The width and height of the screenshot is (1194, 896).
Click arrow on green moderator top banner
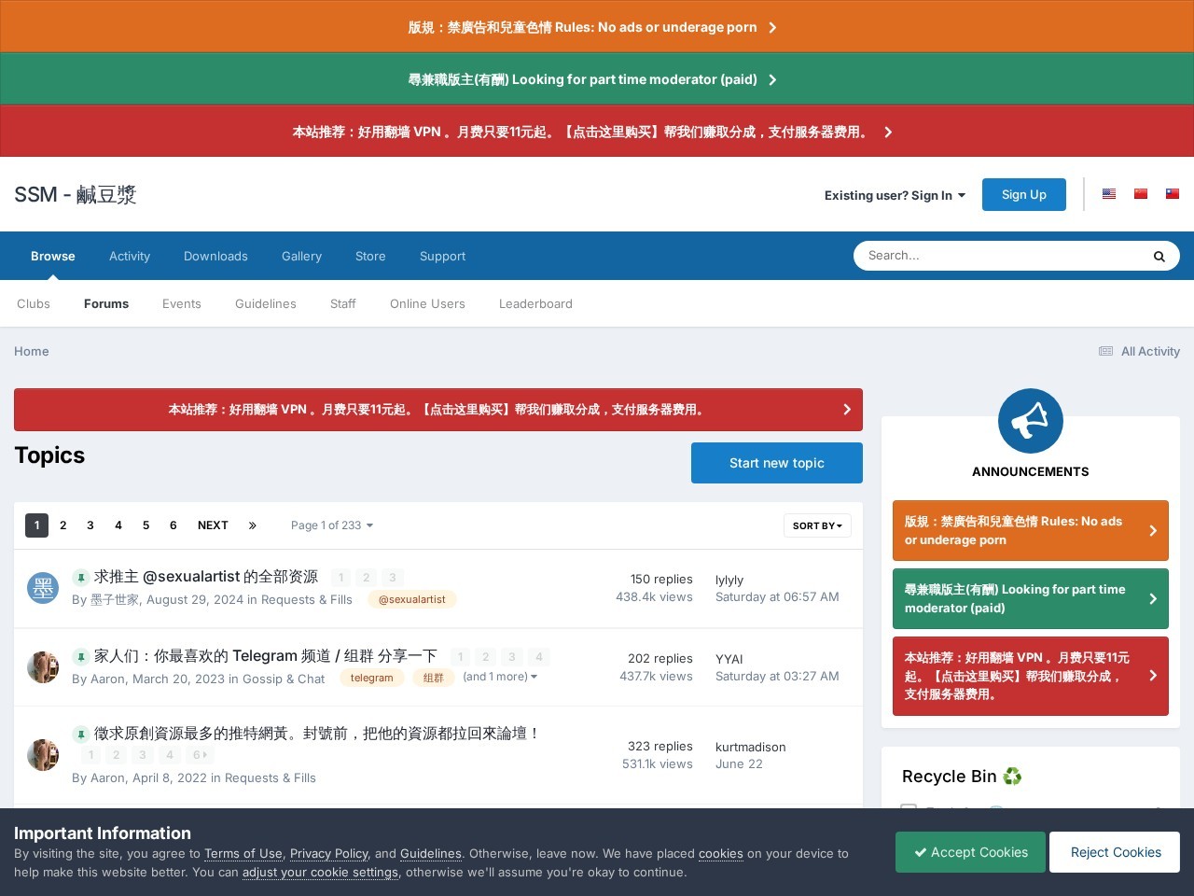[772, 80]
